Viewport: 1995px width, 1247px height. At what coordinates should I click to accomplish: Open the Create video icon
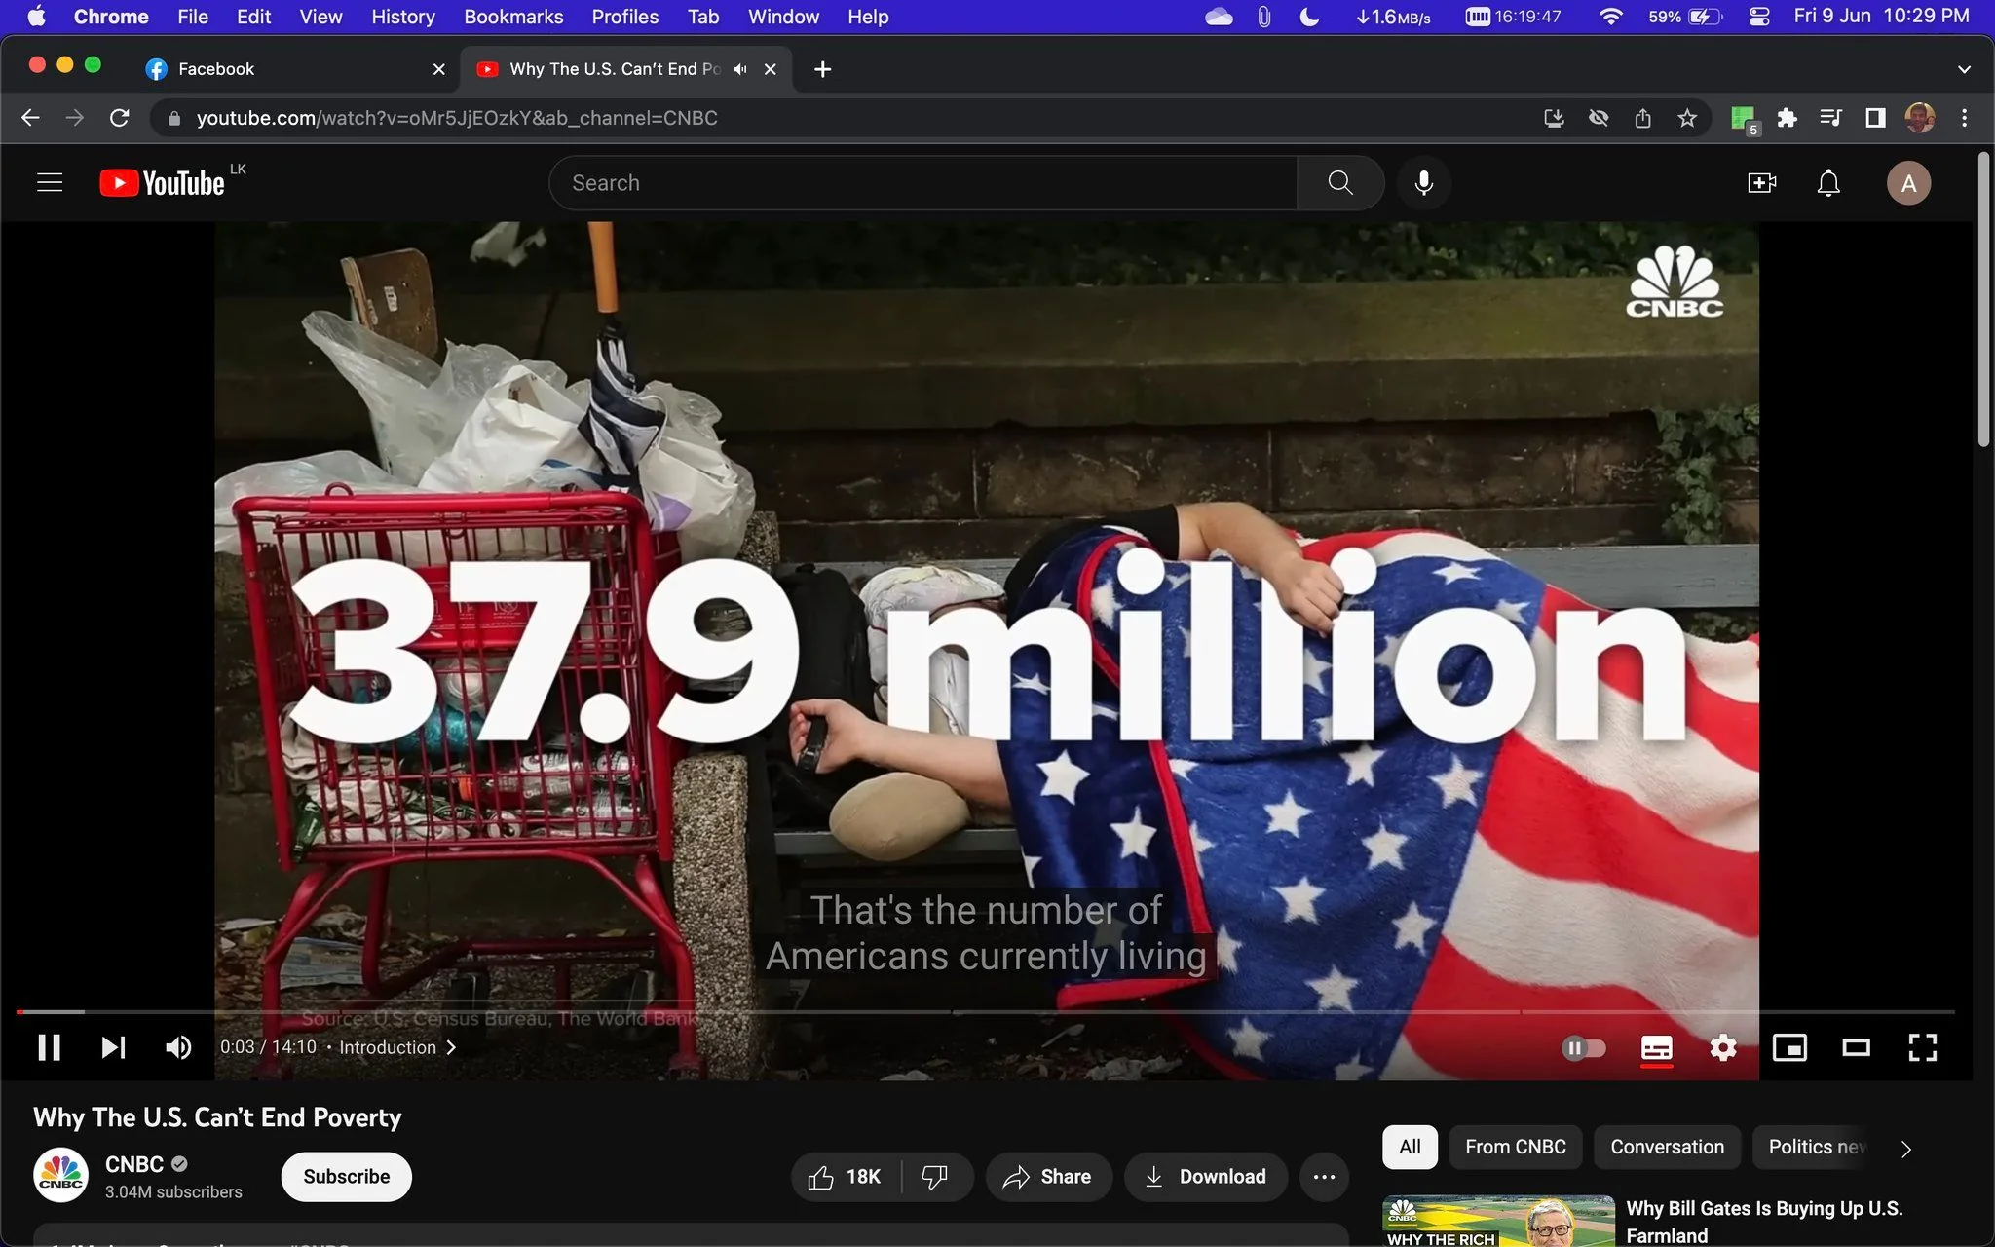[1762, 183]
